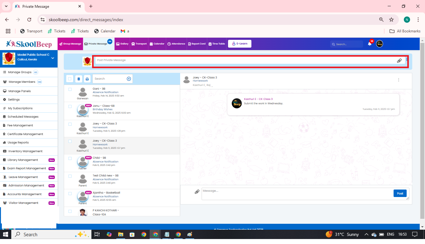Open the Windows Start menu

coord(6,234)
